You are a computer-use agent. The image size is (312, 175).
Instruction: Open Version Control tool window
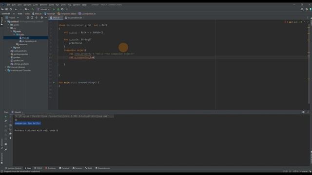coord(13,168)
